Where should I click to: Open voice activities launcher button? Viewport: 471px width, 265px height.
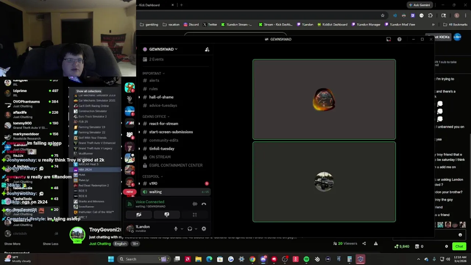pos(195,215)
